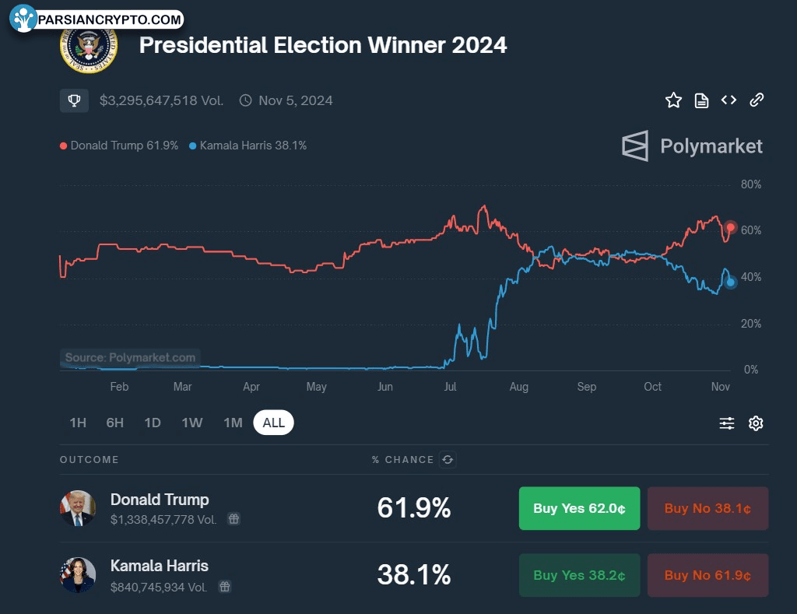Click gift icon under Donald Trump
The width and height of the screenshot is (797, 614).
(x=233, y=519)
